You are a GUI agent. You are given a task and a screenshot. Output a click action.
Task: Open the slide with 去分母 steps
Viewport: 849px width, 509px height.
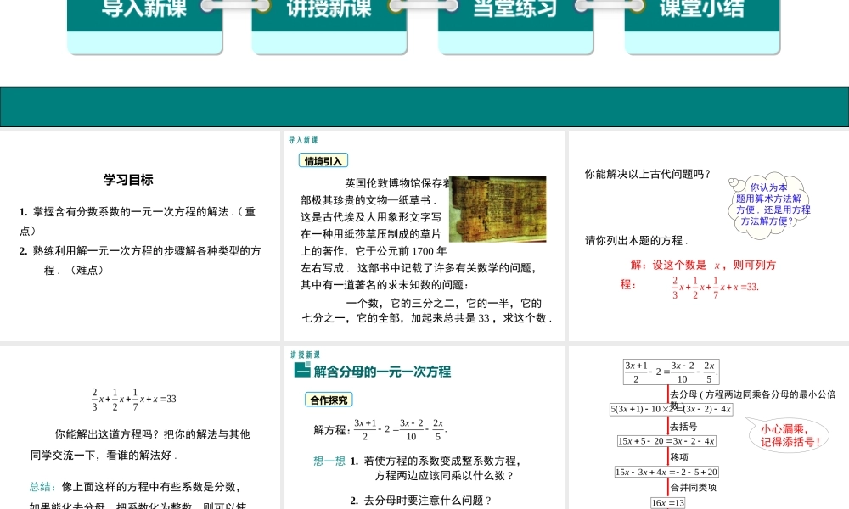click(x=709, y=428)
